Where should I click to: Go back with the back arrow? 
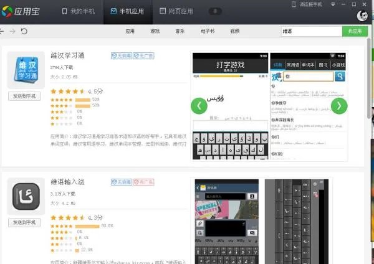[x=2, y=31]
